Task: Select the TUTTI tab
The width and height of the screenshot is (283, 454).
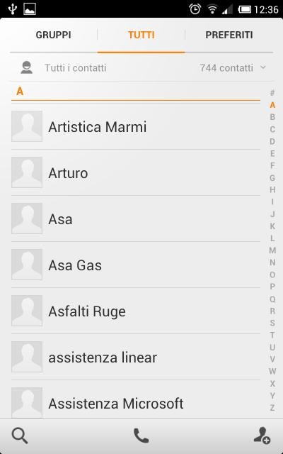Action: point(141,35)
